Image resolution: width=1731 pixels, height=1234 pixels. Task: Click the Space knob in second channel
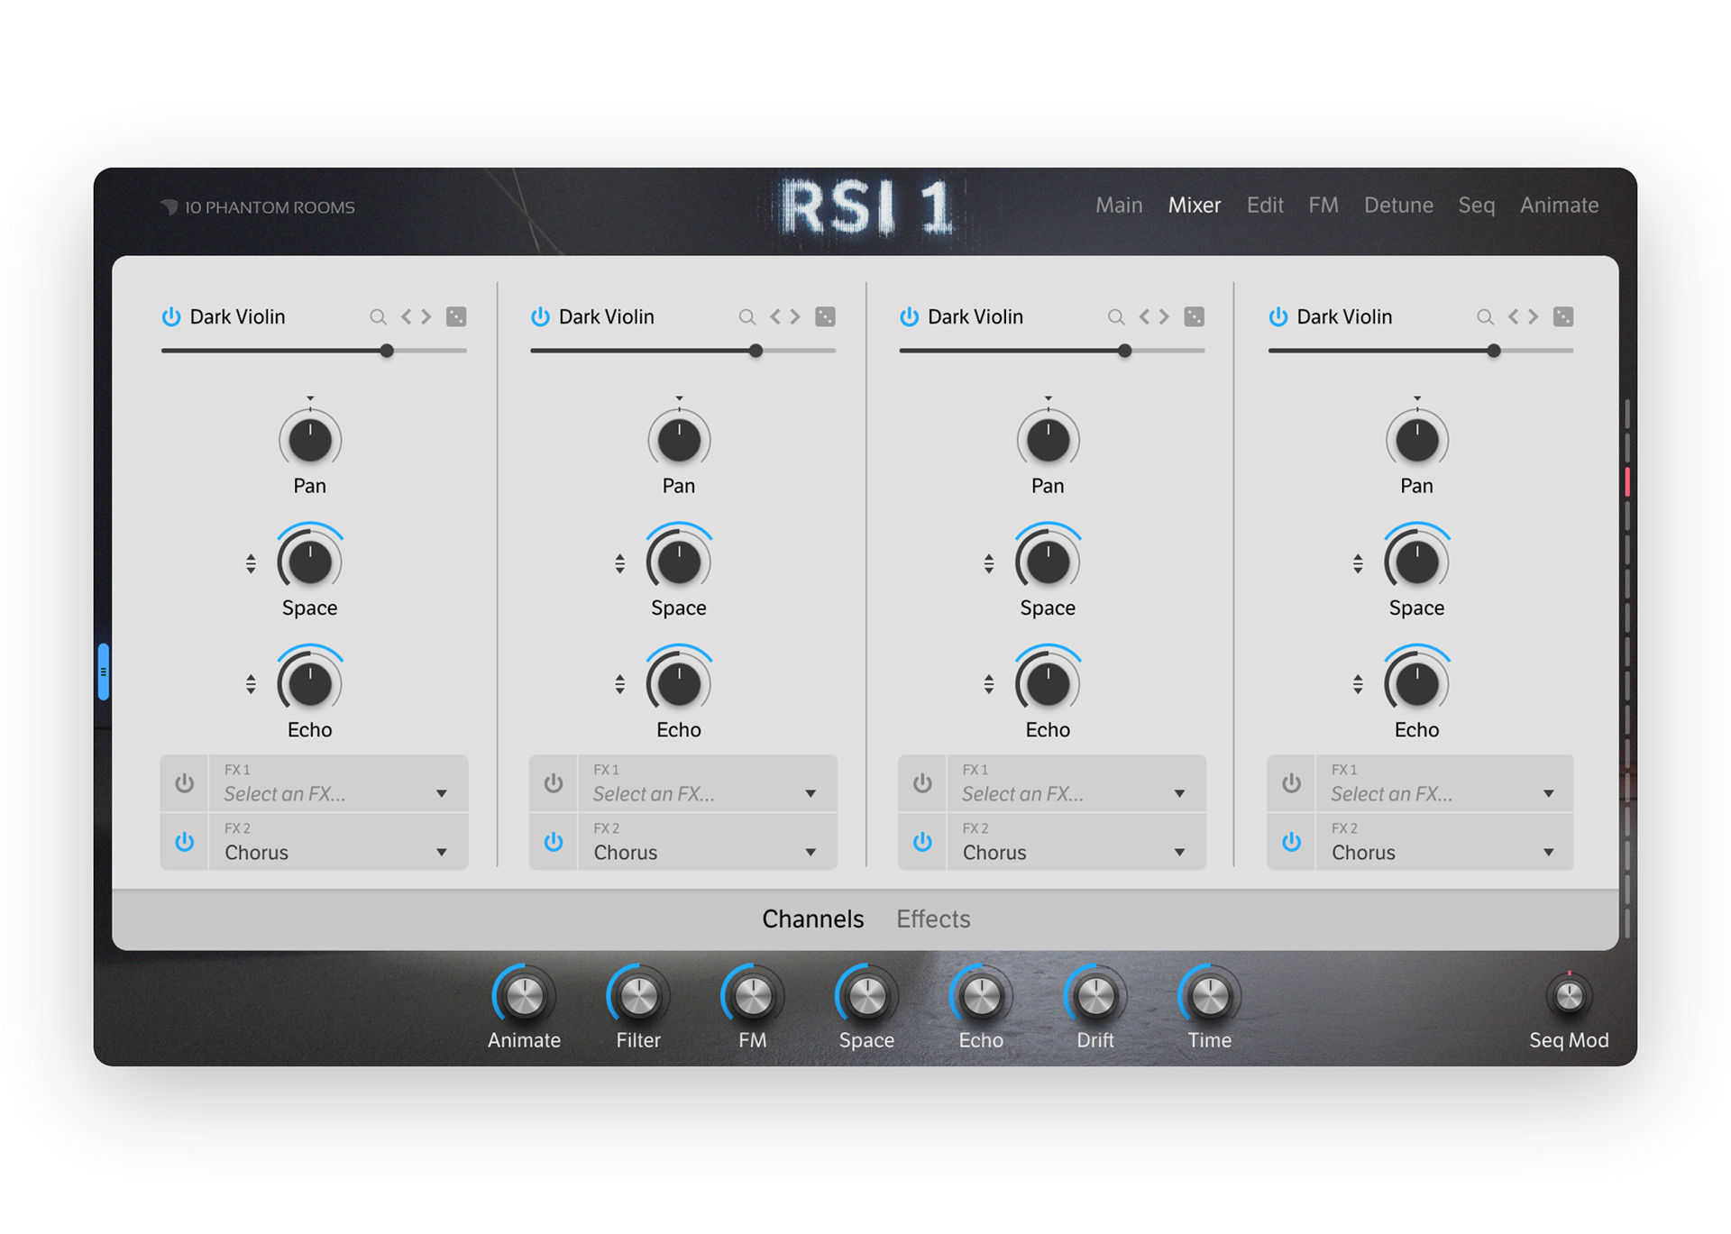pos(679,562)
